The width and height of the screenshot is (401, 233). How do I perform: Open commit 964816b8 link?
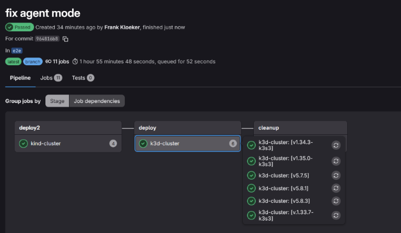point(47,39)
